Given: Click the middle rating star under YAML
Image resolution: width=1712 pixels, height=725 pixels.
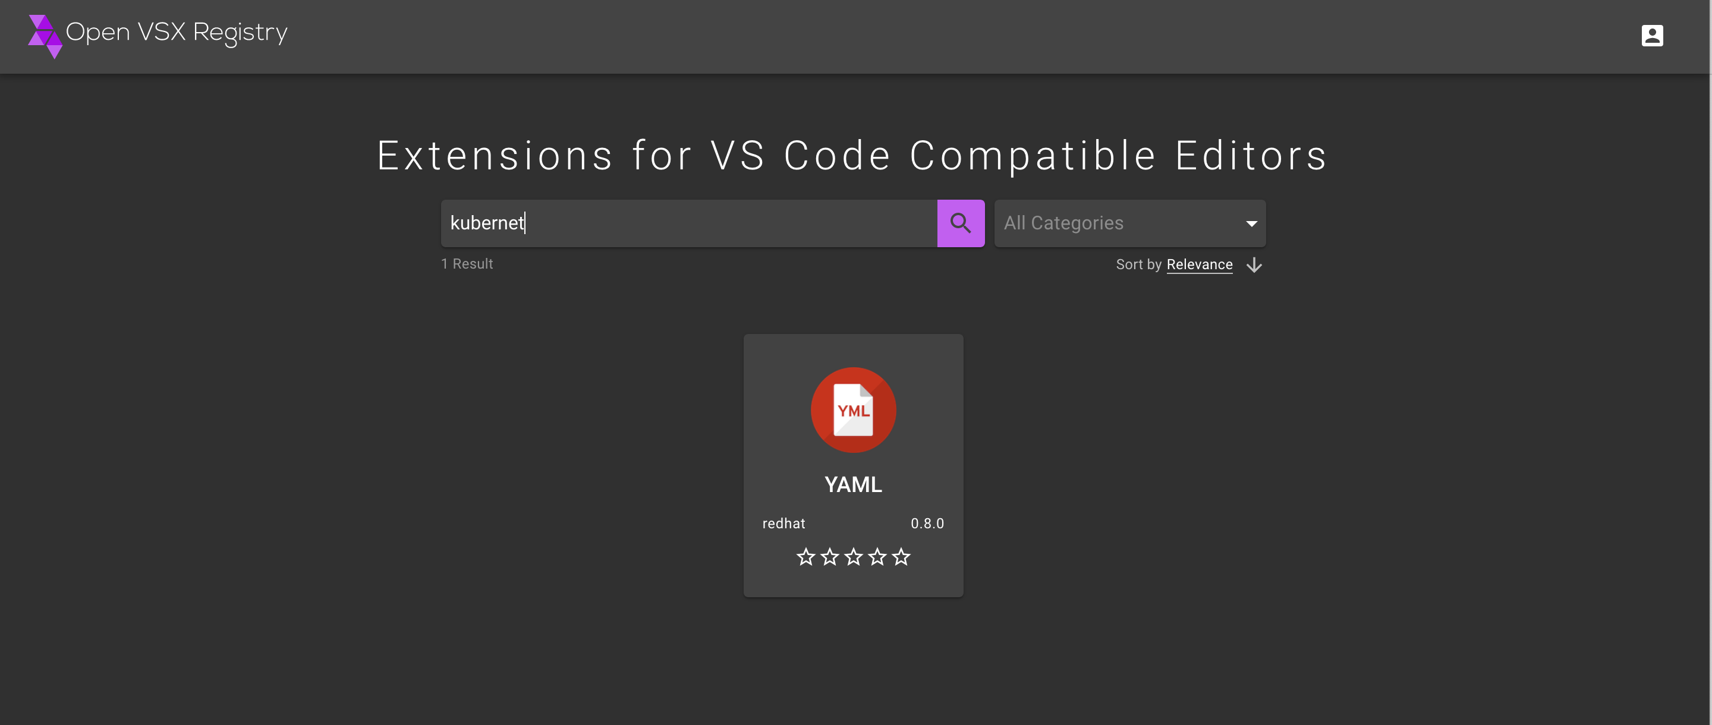Looking at the screenshot, I should [x=854, y=557].
